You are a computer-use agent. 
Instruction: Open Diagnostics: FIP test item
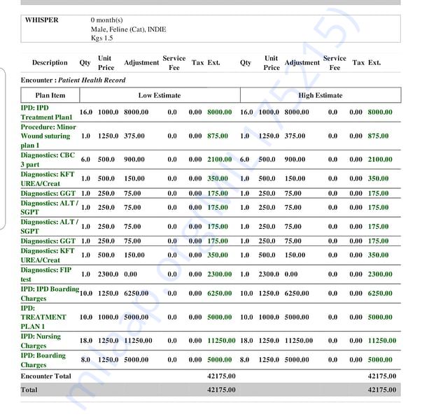46,275
